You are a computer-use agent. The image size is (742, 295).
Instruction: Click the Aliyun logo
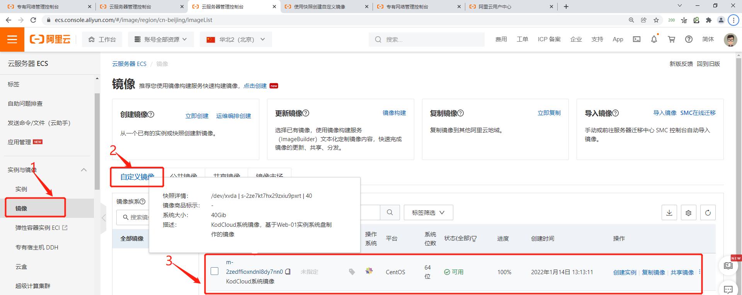coord(50,39)
